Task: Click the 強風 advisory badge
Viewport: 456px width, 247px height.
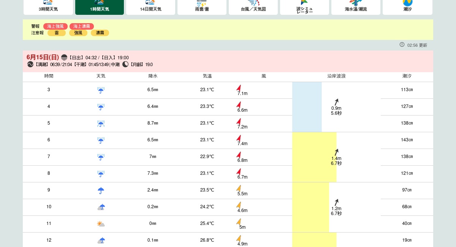Action: click(x=78, y=33)
